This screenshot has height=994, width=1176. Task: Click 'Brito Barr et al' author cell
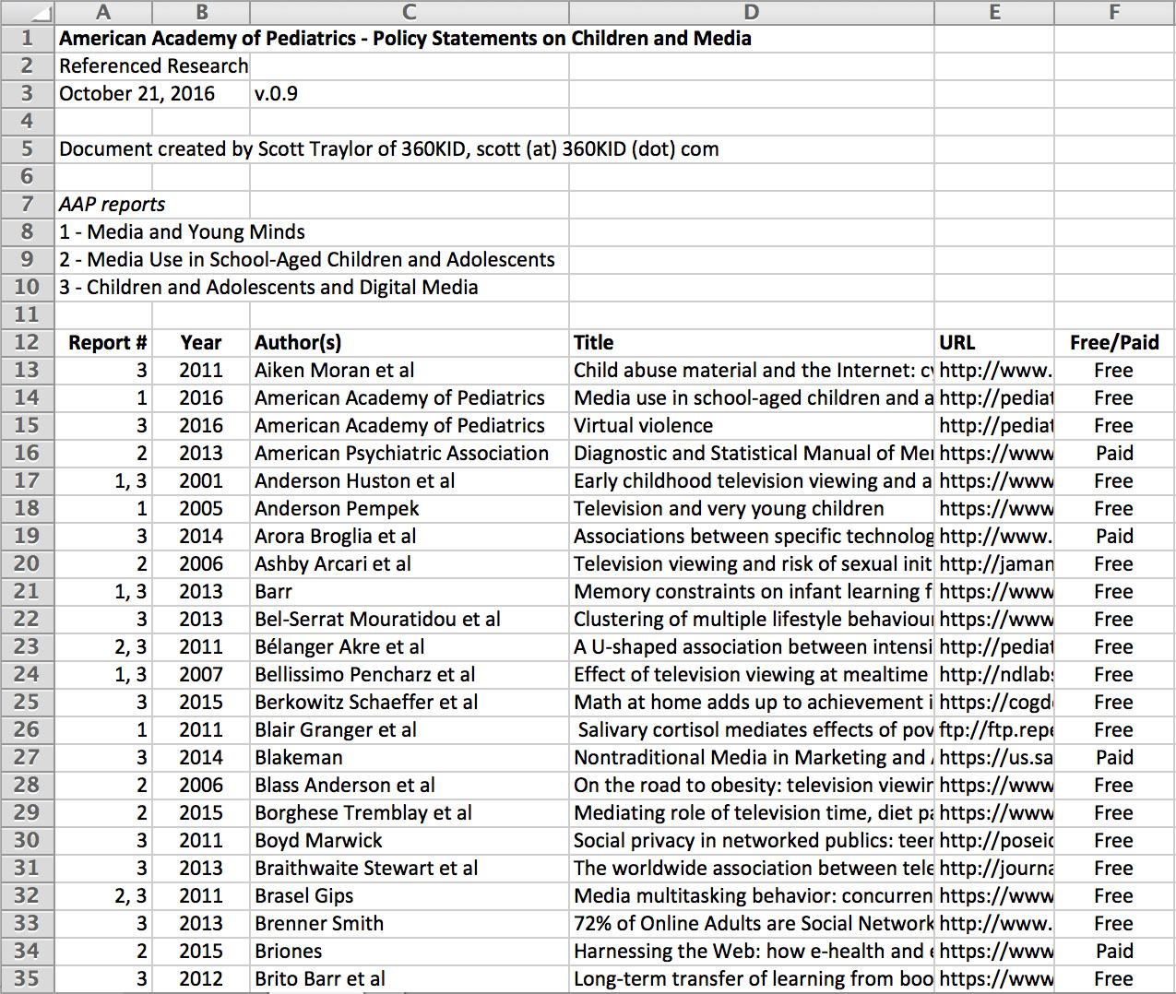(410, 978)
